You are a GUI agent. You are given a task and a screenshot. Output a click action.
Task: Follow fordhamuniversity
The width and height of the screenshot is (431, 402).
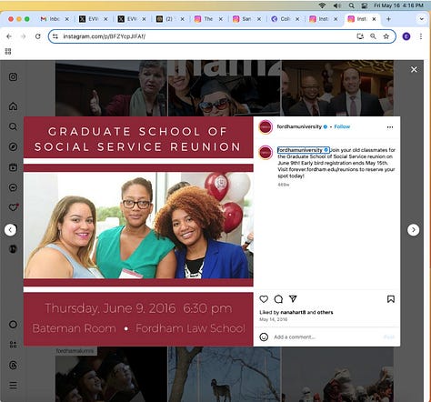[x=342, y=126]
